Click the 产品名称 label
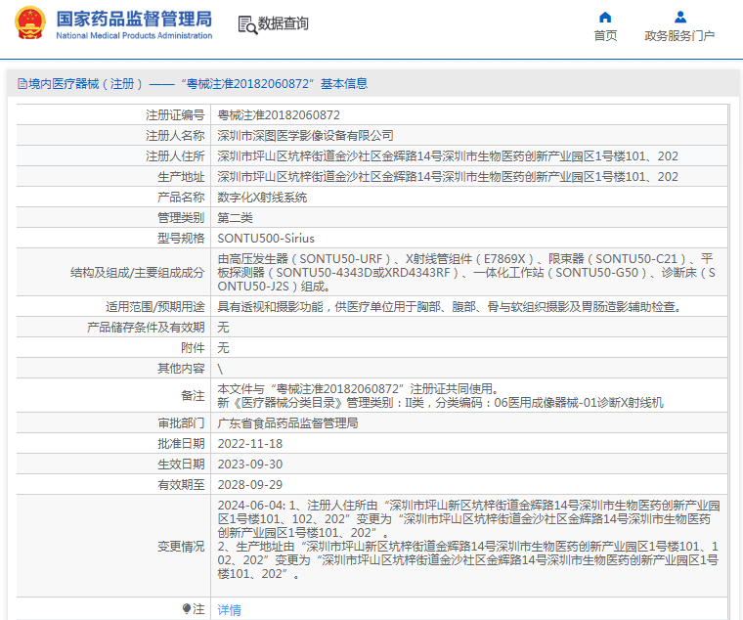 click(181, 198)
